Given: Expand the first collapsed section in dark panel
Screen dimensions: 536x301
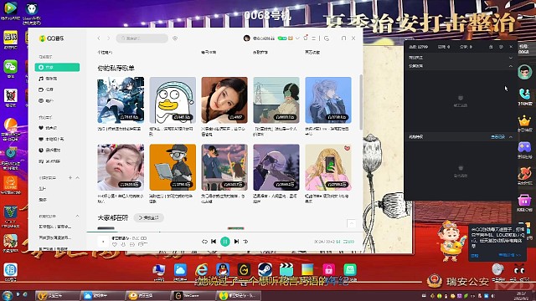Looking at the screenshot, I should click(511, 58).
